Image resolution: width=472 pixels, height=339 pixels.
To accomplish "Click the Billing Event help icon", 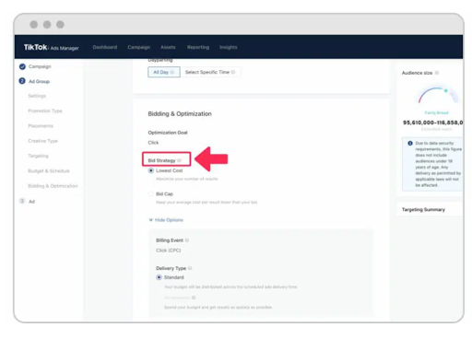I will point(187,240).
